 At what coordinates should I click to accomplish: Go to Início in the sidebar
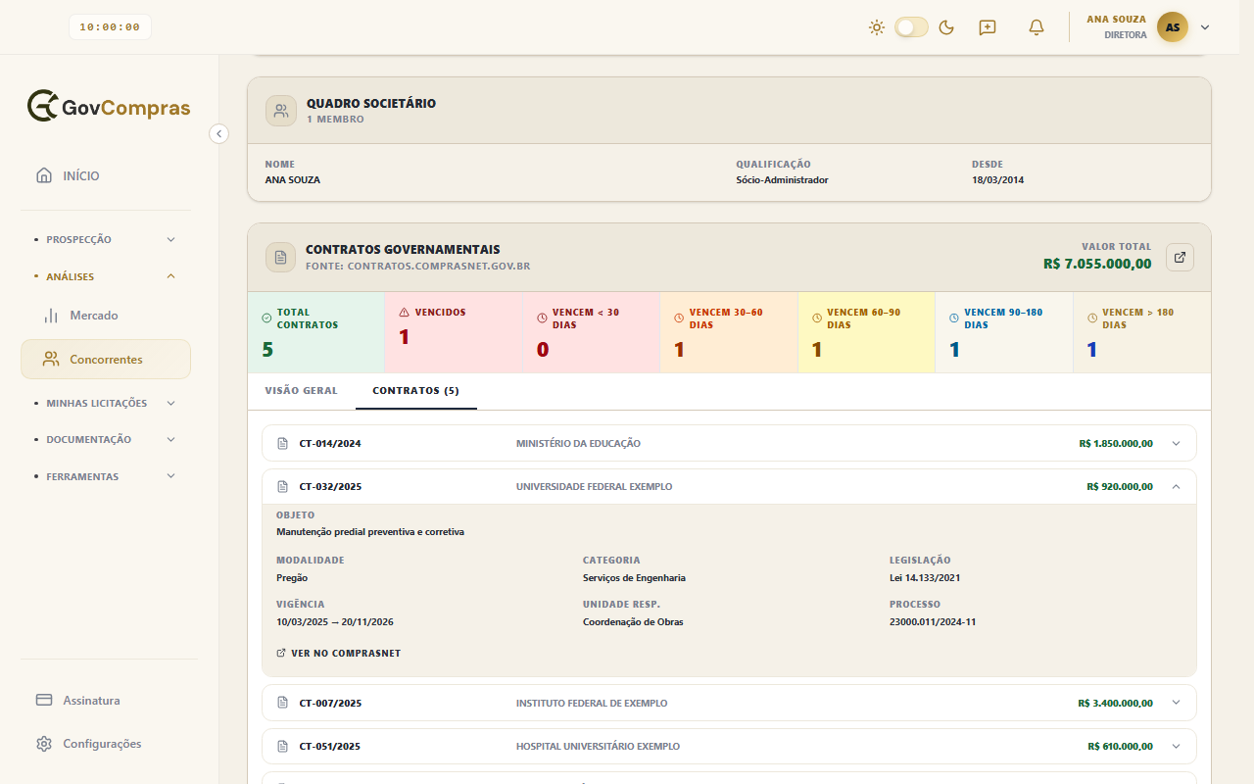[106, 175]
